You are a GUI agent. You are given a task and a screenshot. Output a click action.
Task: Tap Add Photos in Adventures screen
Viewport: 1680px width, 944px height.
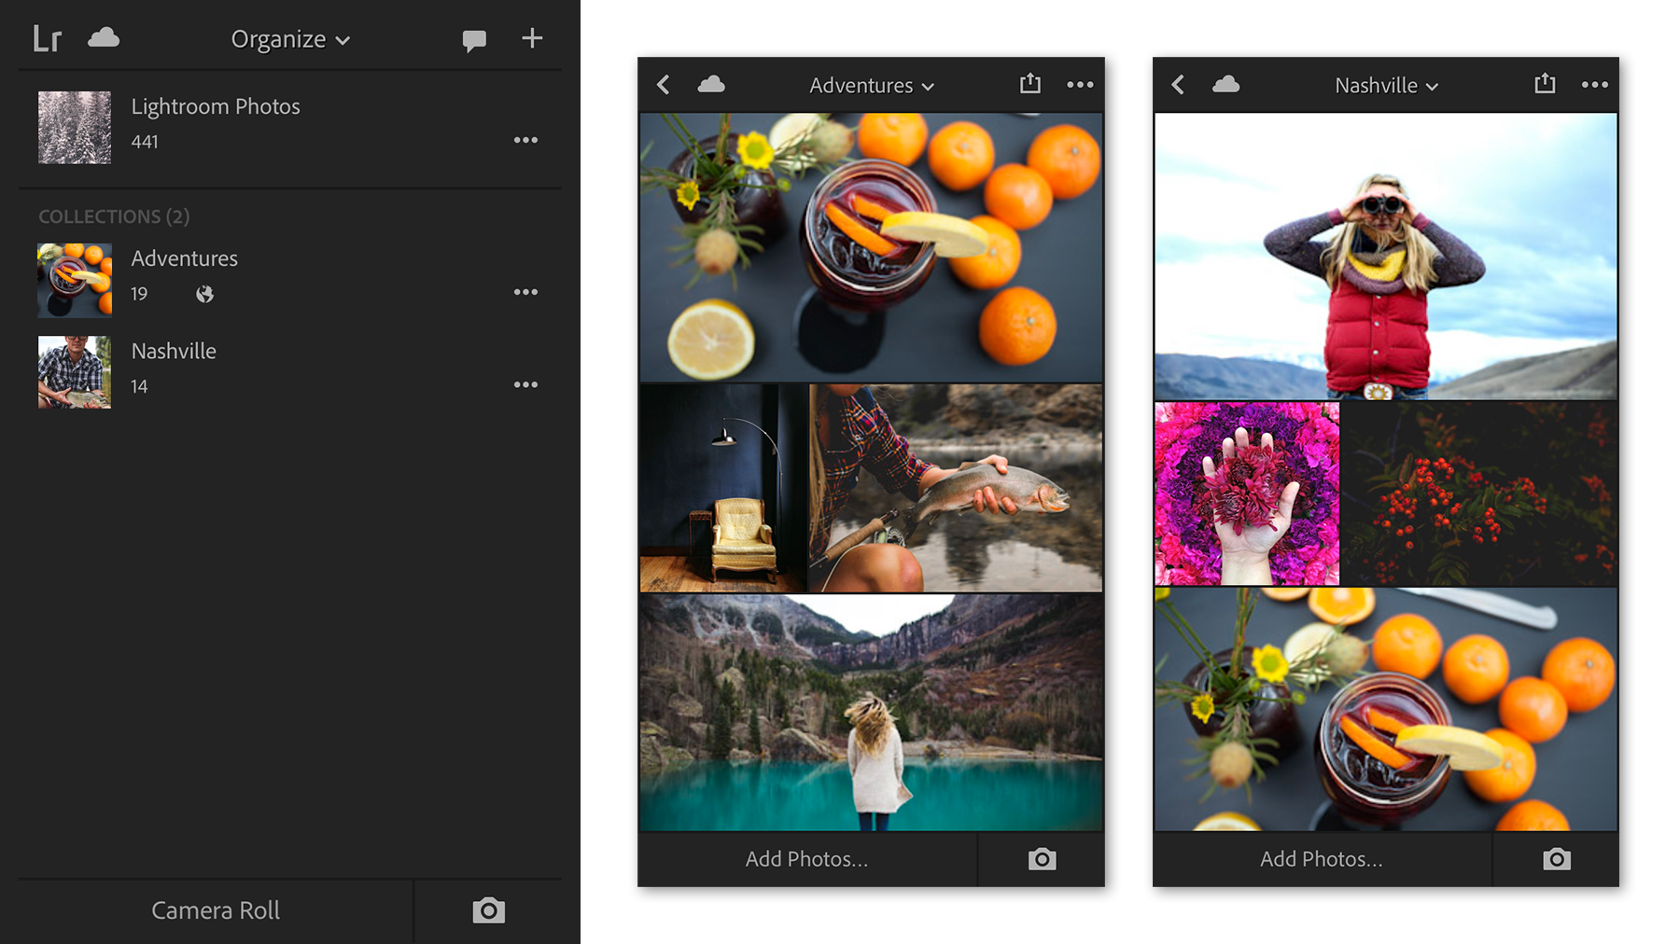[x=807, y=859]
